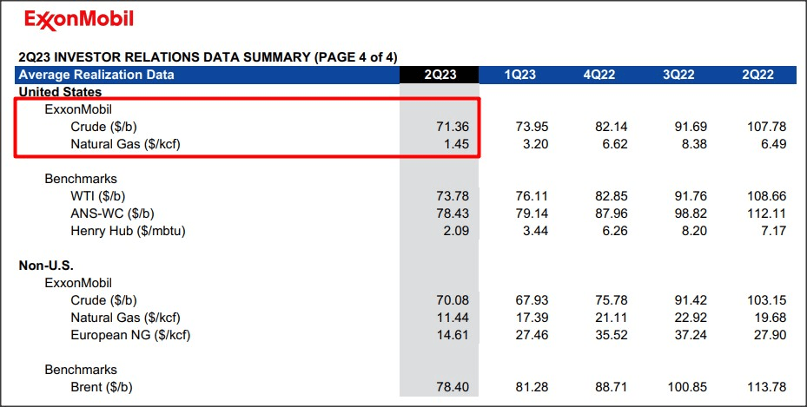
Task: Select the 1Q23 column header
Action: pyautogui.click(x=519, y=75)
